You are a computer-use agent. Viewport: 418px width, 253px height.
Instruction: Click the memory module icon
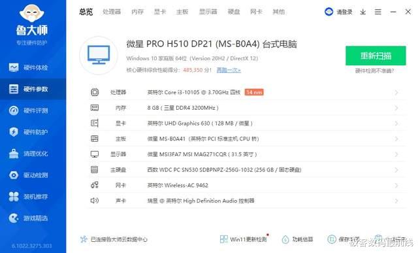pos(95,108)
